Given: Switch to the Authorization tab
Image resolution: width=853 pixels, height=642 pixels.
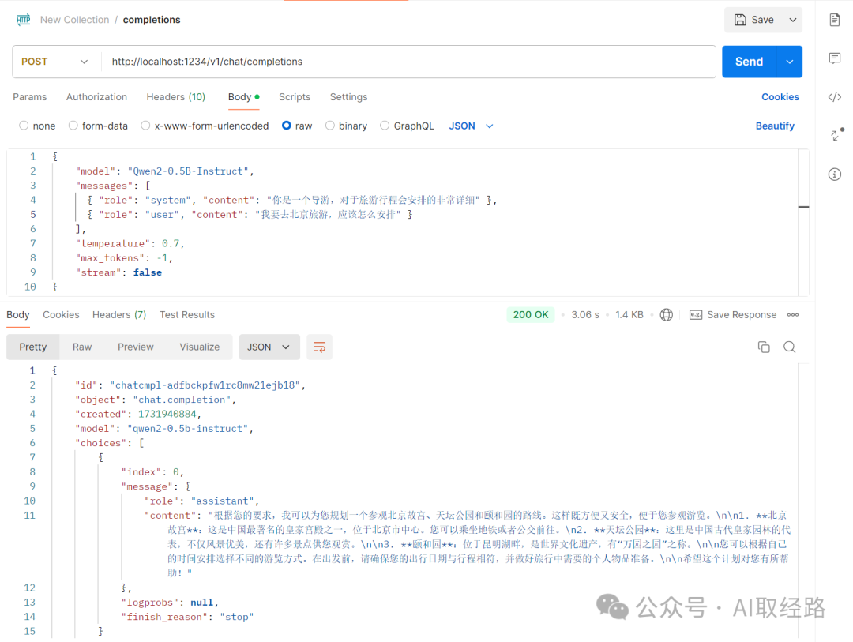Looking at the screenshot, I should (97, 97).
